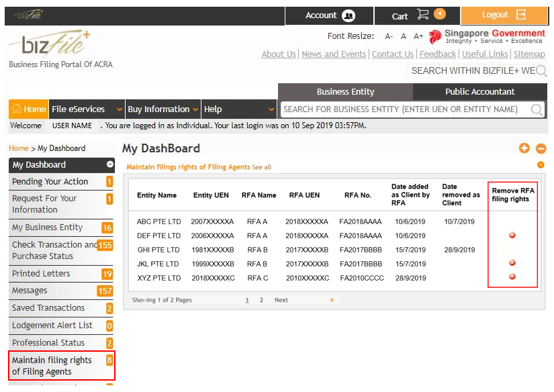This screenshot has width=554, height=392.
Task: Open the shopping cart icon
Action: click(x=422, y=15)
